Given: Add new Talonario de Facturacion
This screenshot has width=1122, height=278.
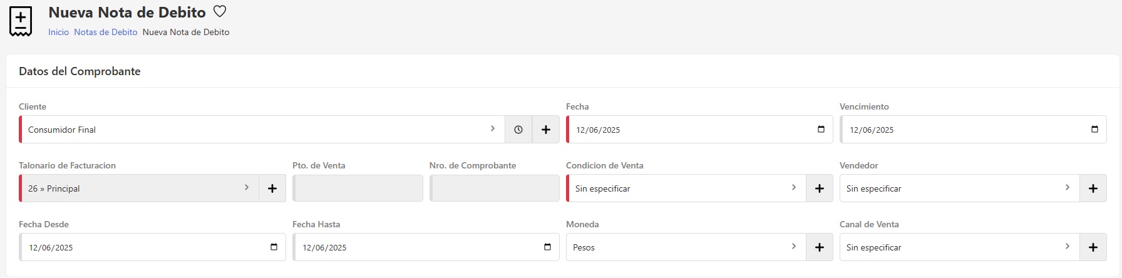Looking at the screenshot, I should click(272, 188).
